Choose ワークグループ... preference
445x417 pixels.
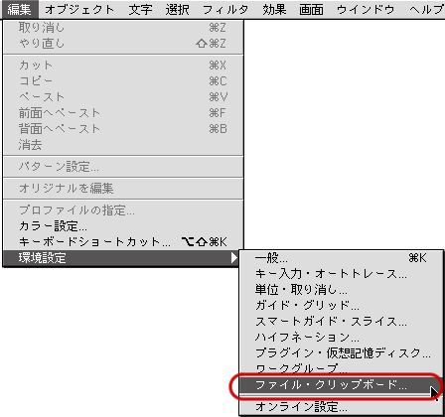341,368
